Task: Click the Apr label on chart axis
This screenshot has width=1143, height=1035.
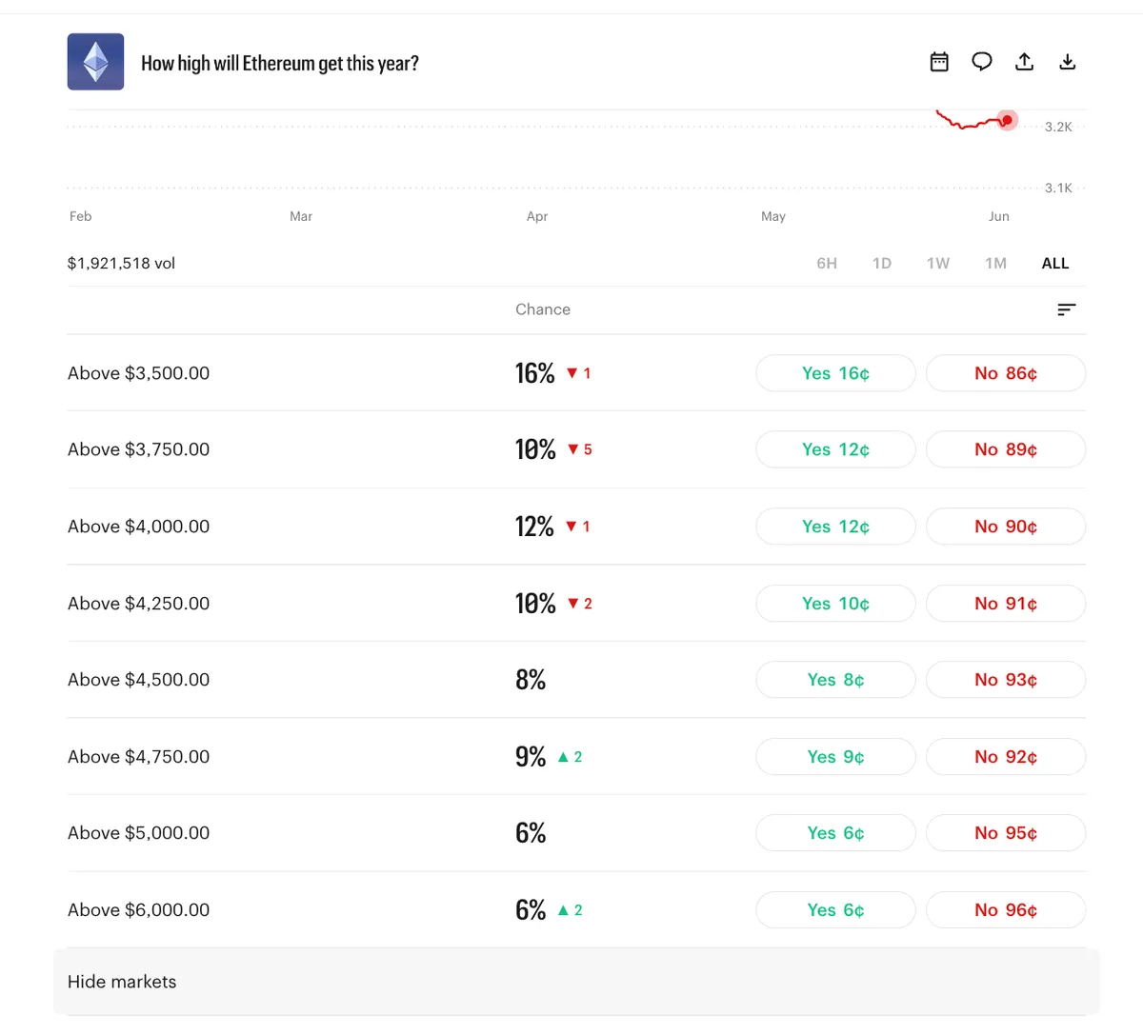Action: tap(537, 217)
